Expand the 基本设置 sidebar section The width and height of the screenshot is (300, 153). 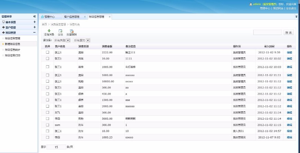coord(34,22)
